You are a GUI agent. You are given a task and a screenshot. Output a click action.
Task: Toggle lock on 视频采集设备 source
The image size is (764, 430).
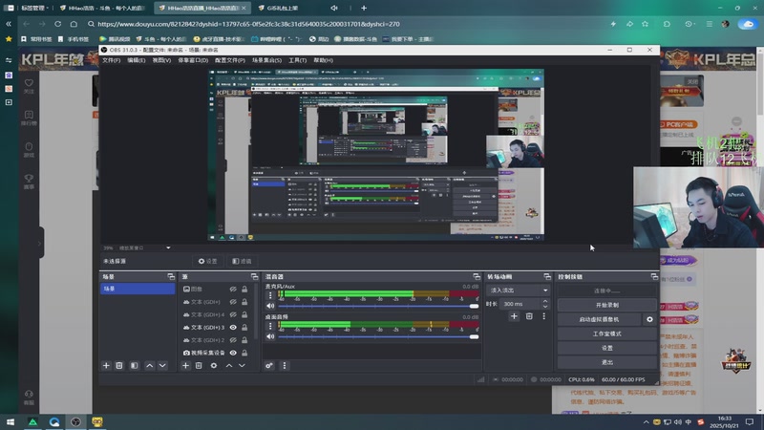point(244,353)
